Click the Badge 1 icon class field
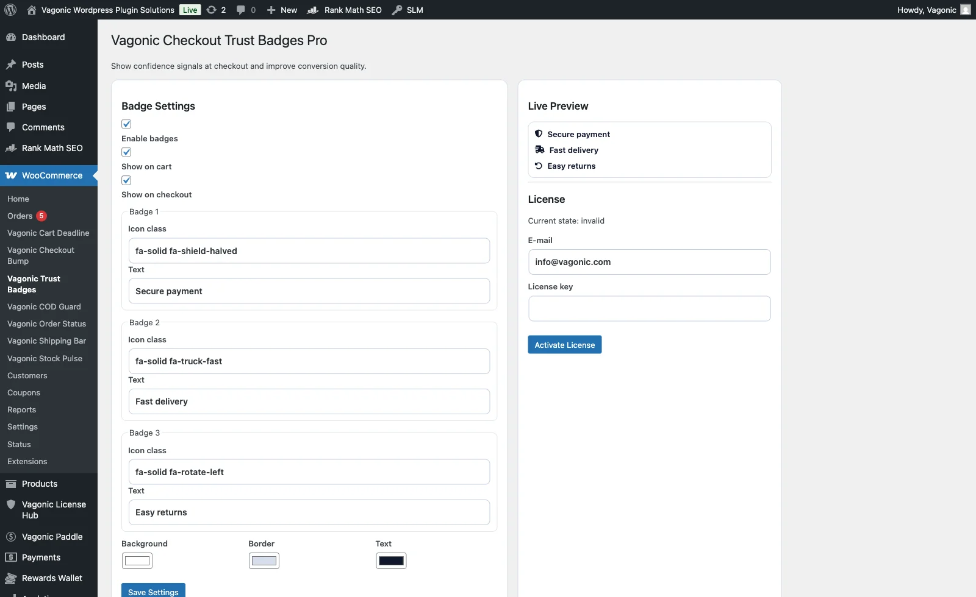The image size is (976, 597). coord(309,251)
